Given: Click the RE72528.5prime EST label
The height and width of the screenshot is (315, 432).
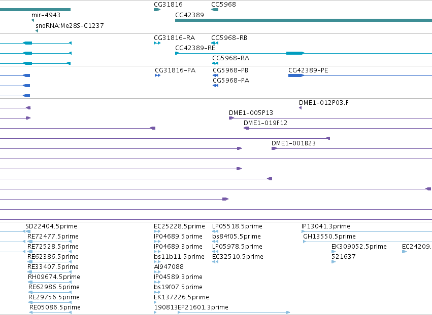Looking at the screenshot, I should [53, 247].
